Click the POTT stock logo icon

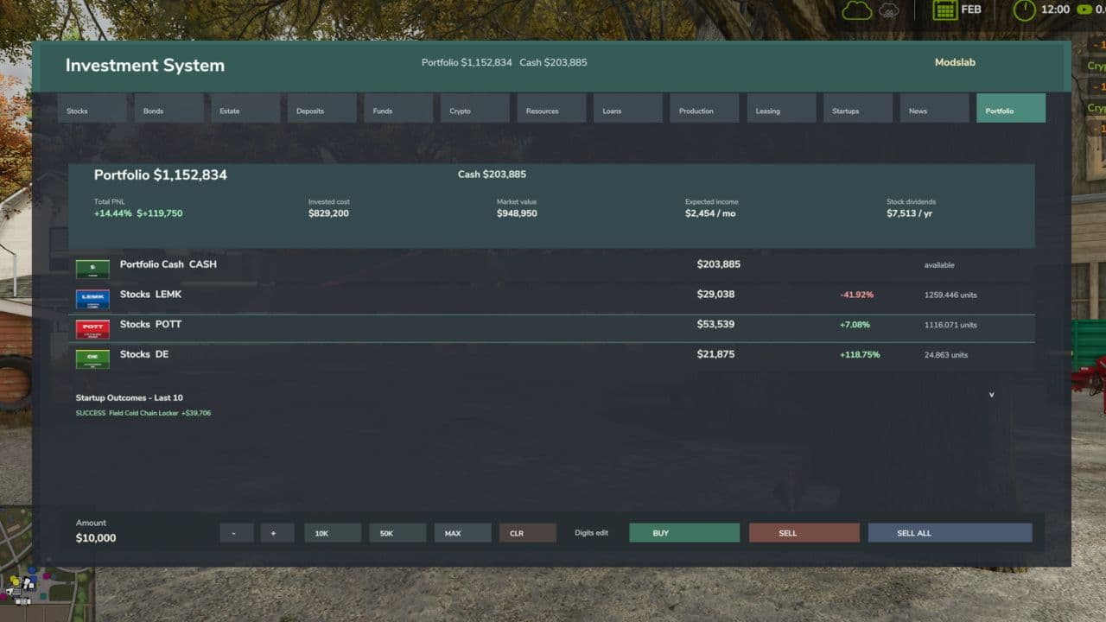tap(92, 329)
